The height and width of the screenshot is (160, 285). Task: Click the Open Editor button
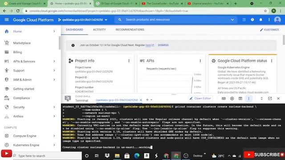point(200,98)
